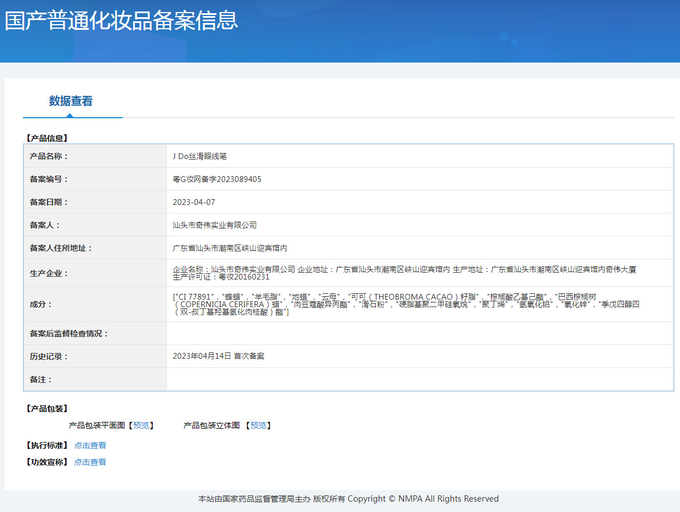
Task: Click the 备案人住所地址 address value
Action: coord(230,248)
